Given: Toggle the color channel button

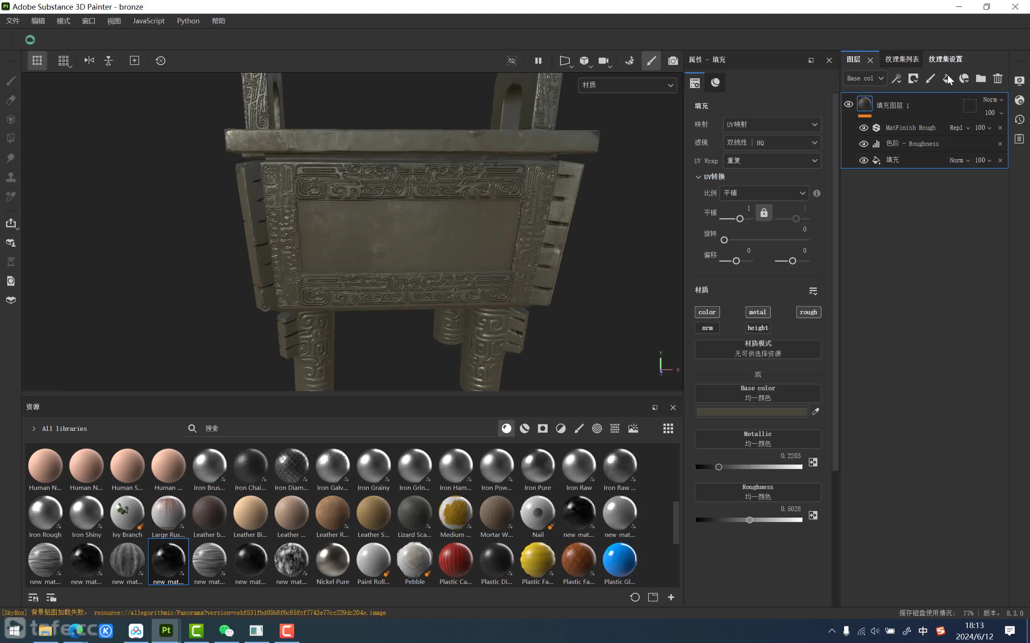Looking at the screenshot, I should tap(707, 312).
